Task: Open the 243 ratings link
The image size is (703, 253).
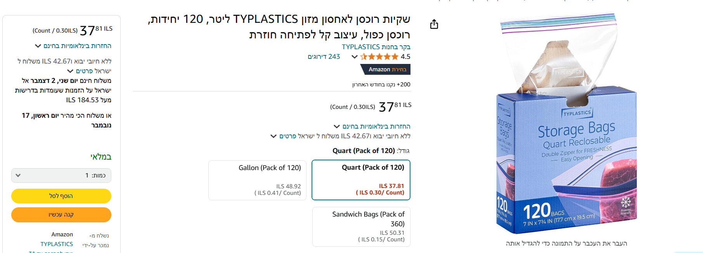Action: tap(324, 57)
